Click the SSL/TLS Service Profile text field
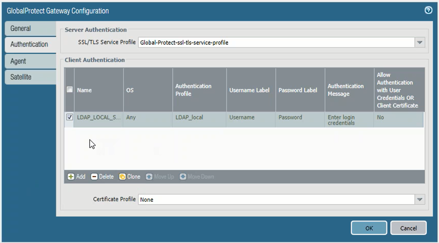 (275, 43)
